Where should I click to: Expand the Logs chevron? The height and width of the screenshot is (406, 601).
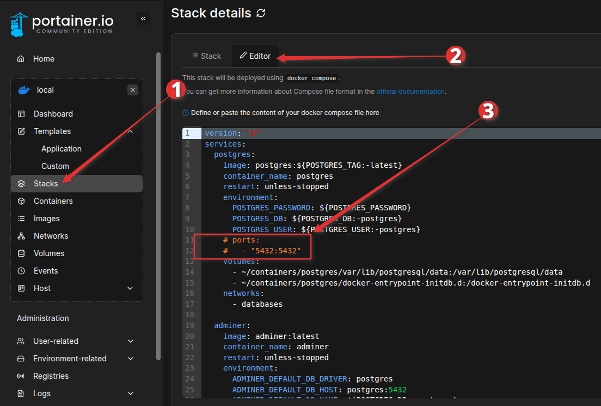pos(131,393)
